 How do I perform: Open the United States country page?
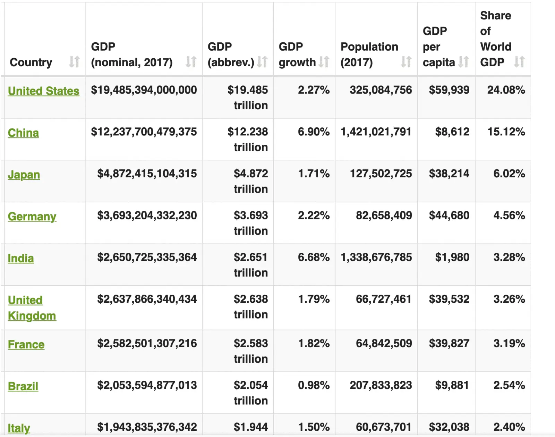[x=43, y=91]
